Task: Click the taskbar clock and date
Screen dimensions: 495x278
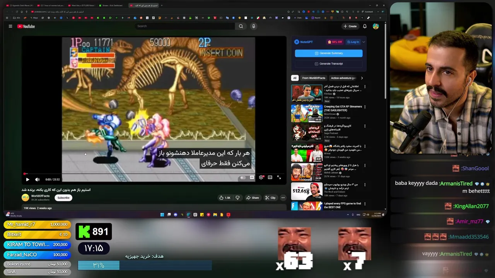Action: pyautogui.click(x=376, y=215)
